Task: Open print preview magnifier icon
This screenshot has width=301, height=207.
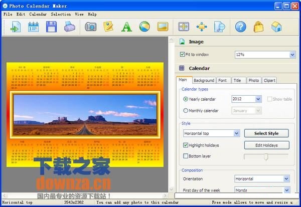Action: coord(220,27)
